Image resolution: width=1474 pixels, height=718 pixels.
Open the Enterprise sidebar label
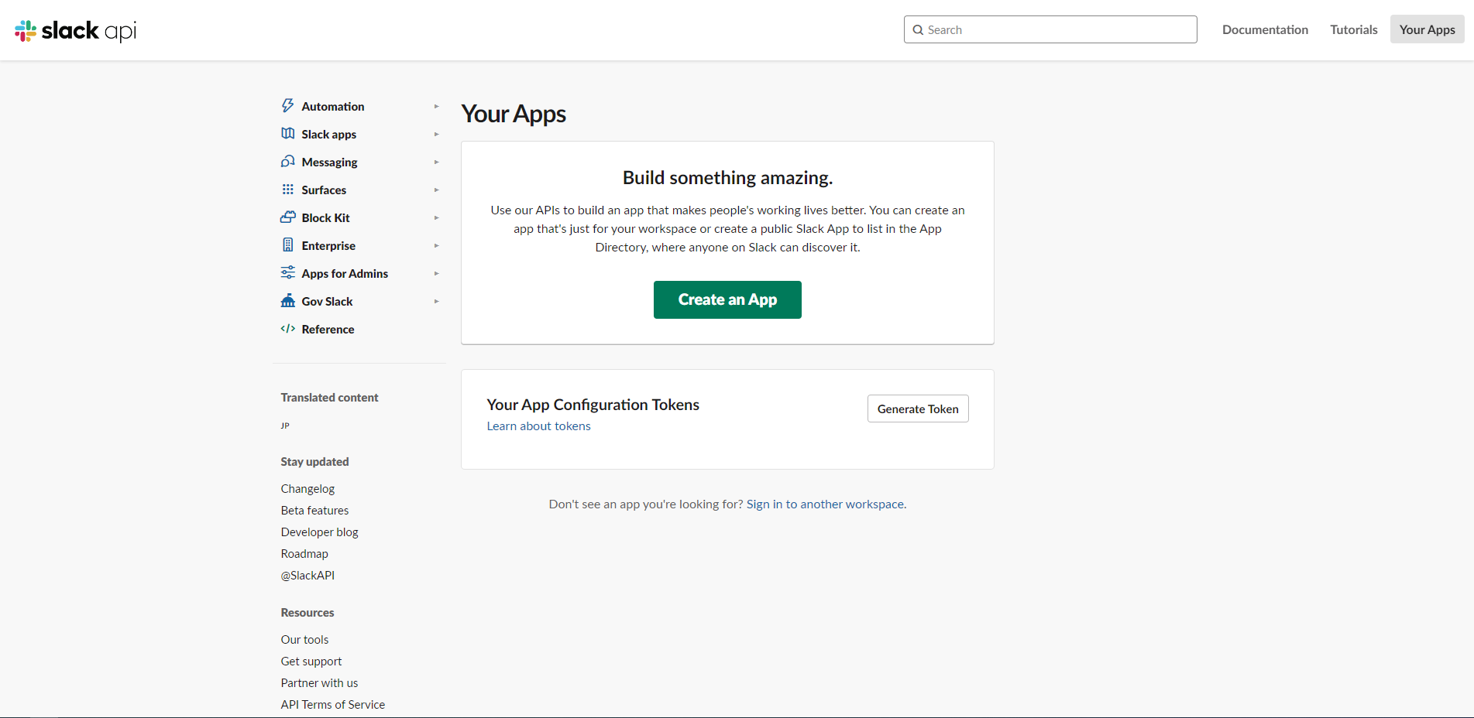point(328,245)
